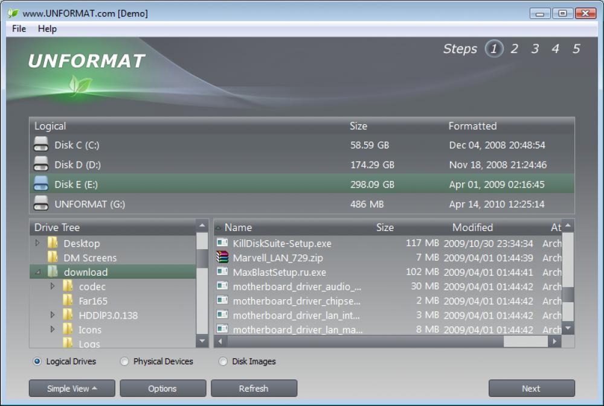Open the File menu

18,28
